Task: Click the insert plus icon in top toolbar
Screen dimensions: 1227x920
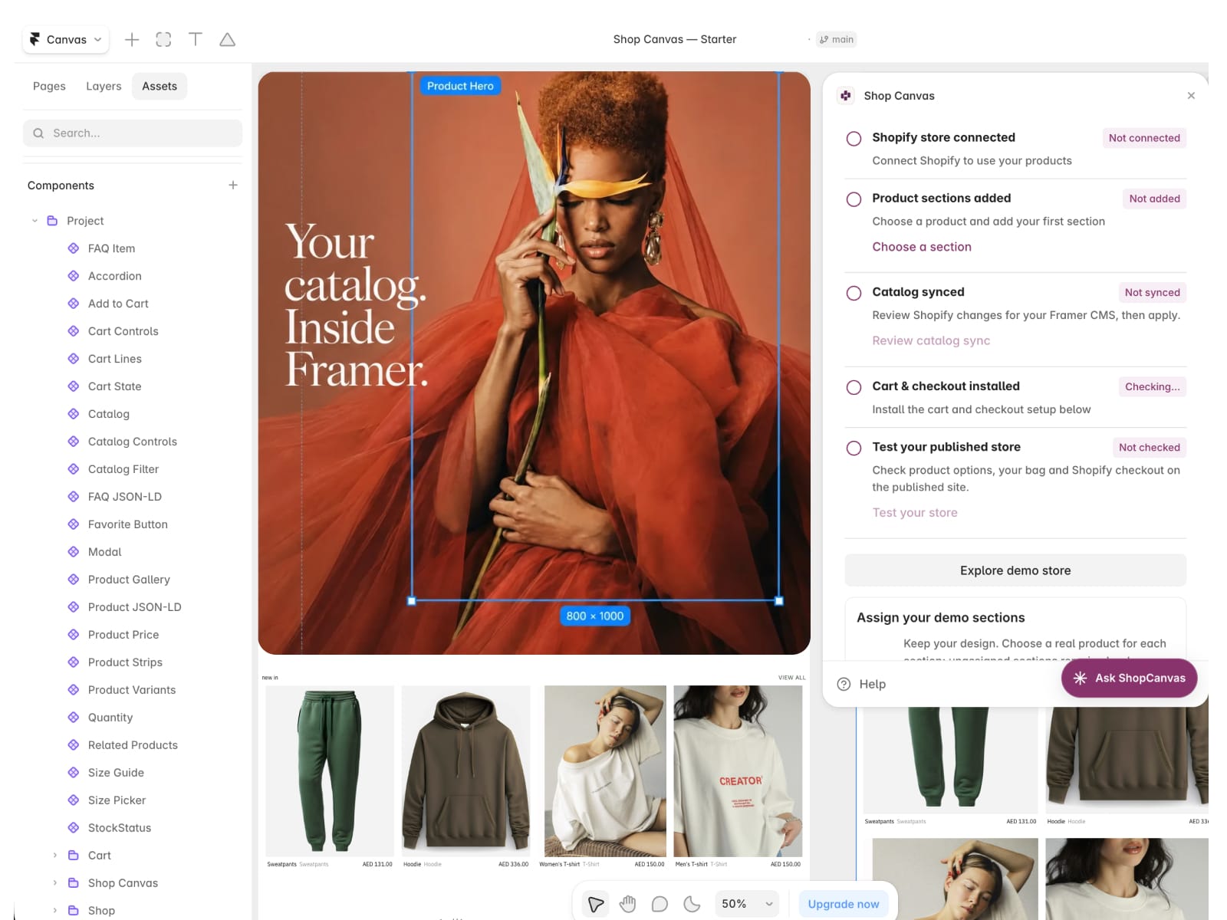Action: coord(132,40)
